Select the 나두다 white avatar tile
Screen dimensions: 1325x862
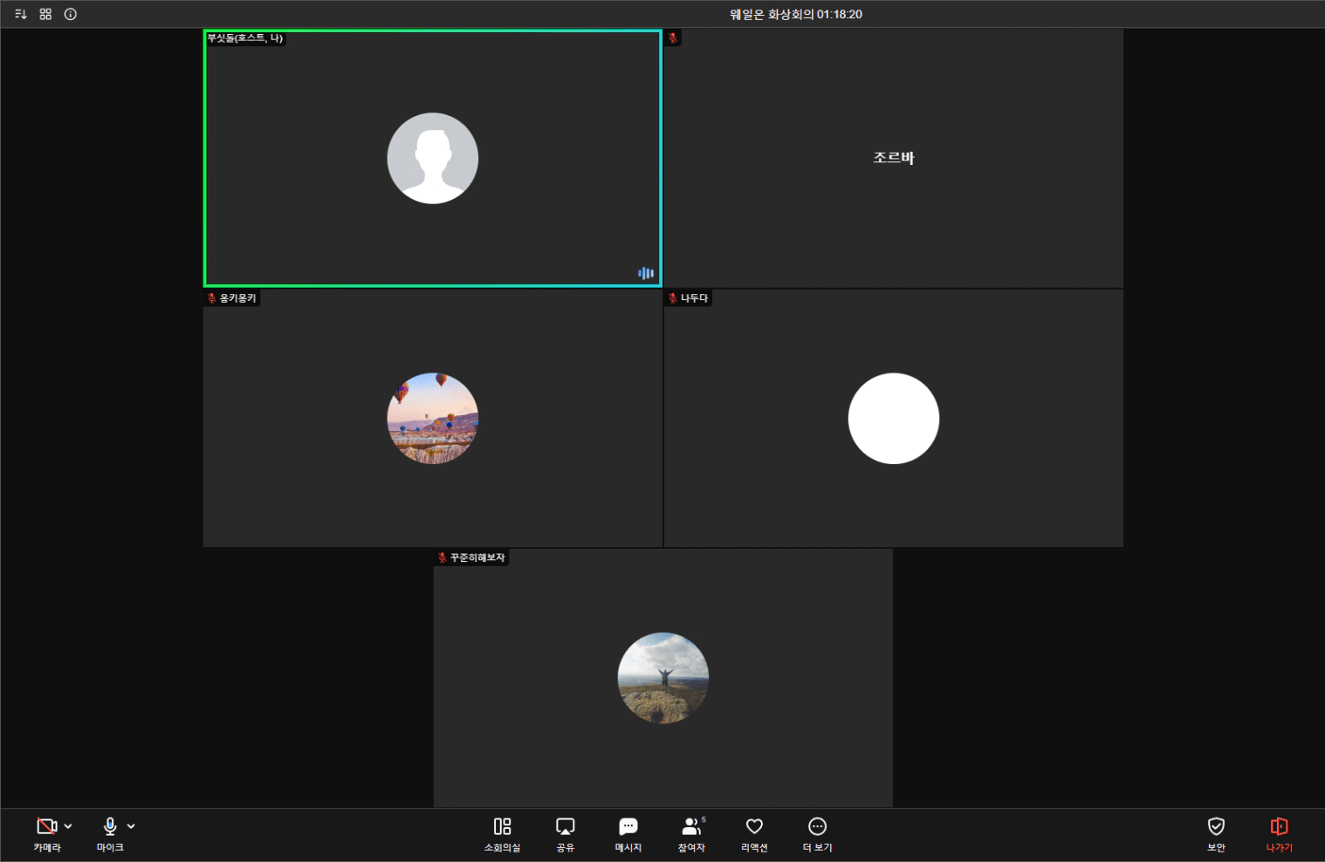(x=894, y=419)
